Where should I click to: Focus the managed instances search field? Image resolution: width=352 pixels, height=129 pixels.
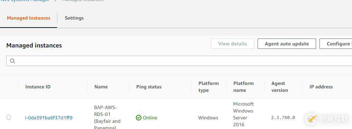tap(179, 61)
